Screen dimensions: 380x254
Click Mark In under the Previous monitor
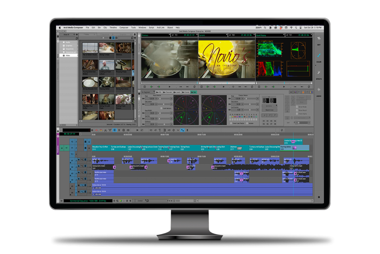(x=151, y=87)
